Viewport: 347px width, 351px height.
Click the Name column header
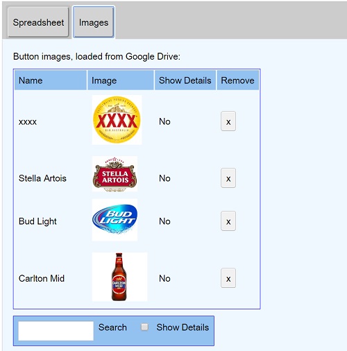[51, 80]
